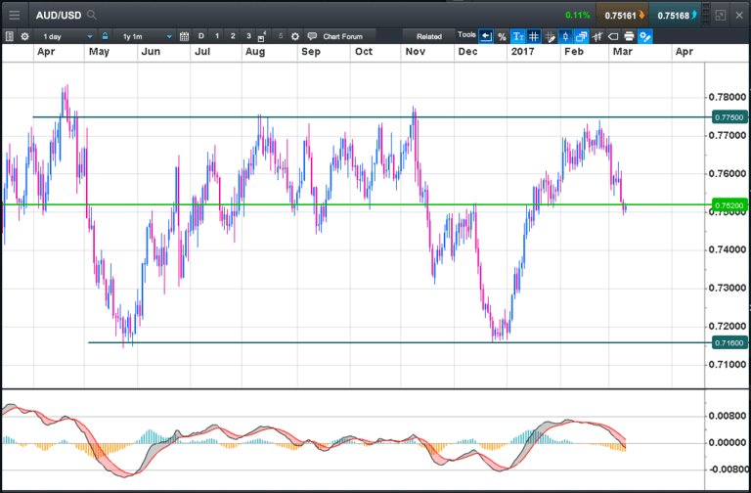Toggle the text labels Tt tool
The image size is (751, 493).
[x=517, y=36]
